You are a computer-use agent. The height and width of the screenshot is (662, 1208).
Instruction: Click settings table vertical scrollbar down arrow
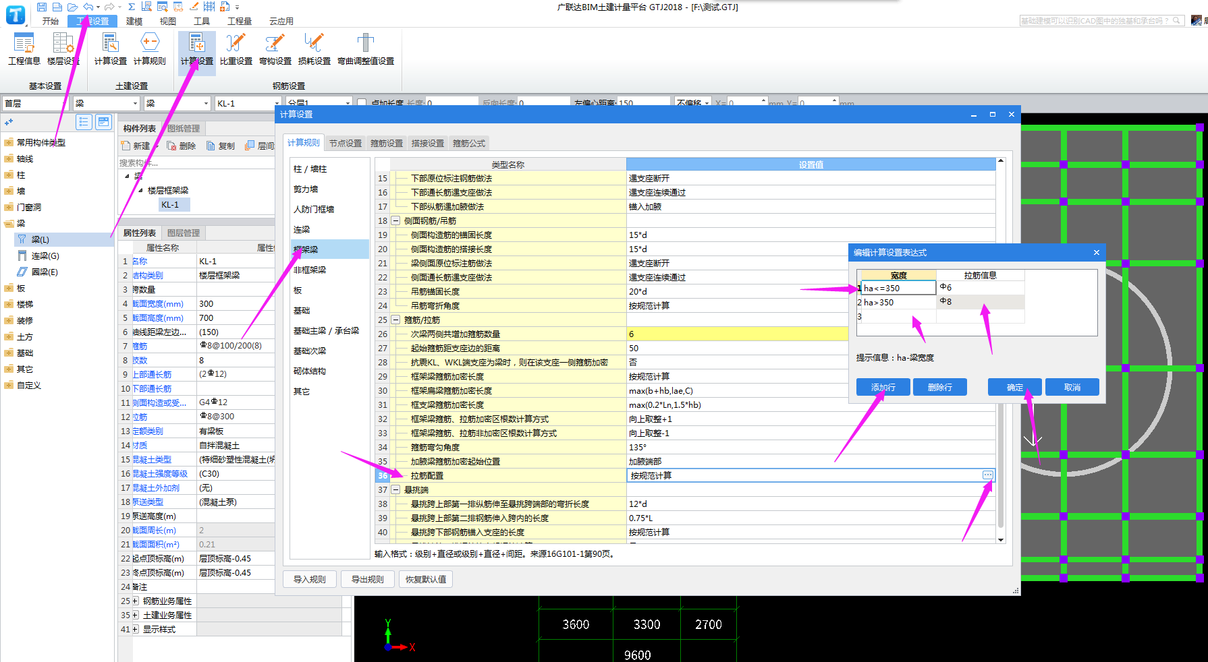pyautogui.click(x=1001, y=539)
